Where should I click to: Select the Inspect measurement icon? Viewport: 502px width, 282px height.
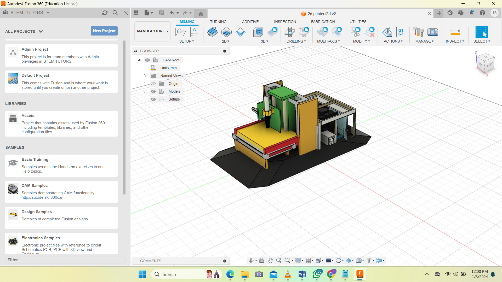coord(454,32)
